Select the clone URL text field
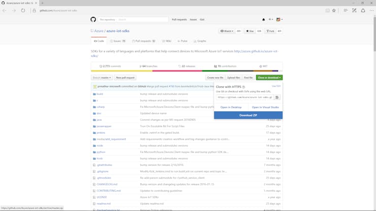Image resolution: width=376 pixels, height=211 pixels. click(x=244, y=97)
